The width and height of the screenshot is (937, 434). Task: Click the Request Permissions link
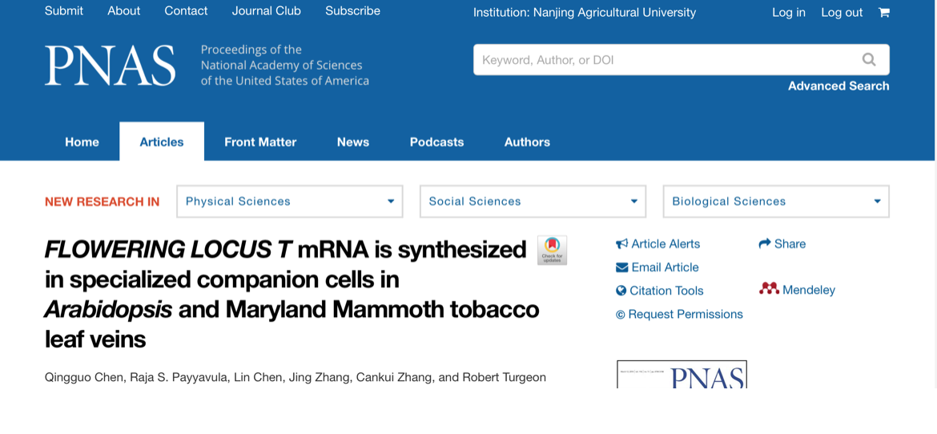coord(679,315)
